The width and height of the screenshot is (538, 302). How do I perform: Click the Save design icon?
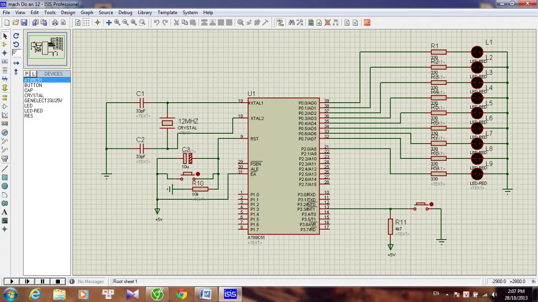coord(24,23)
